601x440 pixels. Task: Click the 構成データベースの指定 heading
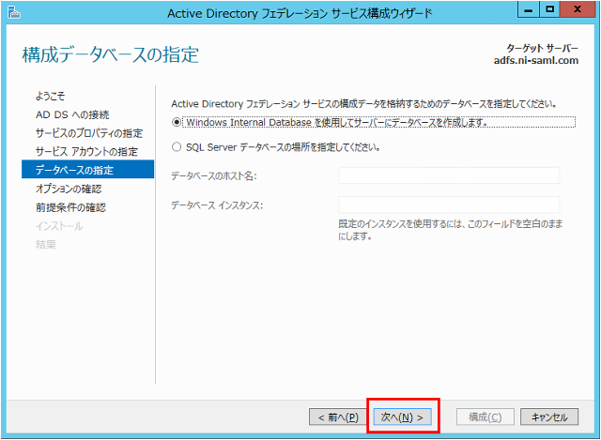111,54
